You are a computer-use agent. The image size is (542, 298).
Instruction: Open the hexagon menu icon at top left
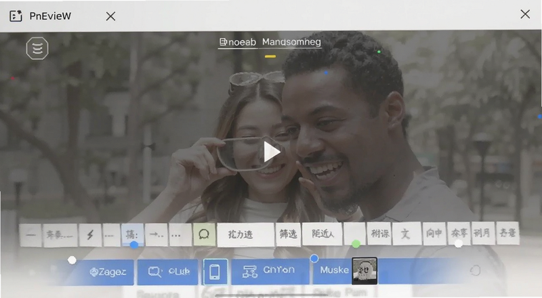[37, 48]
